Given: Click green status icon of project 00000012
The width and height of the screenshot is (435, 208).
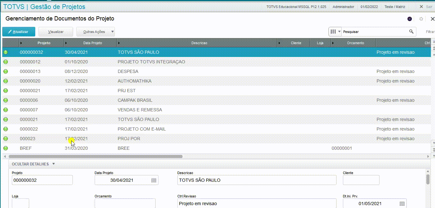Looking at the screenshot, I should pos(5,62).
